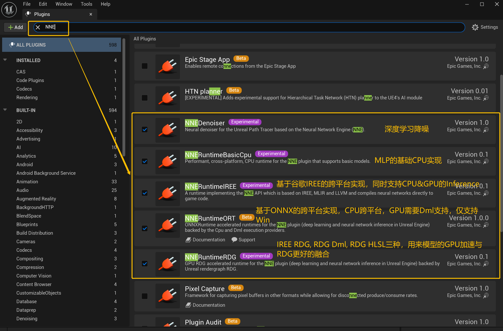The width and height of the screenshot is (503, 331).
Task: Enable the Epic Stage App checkbox
Action: click(145, 66)
